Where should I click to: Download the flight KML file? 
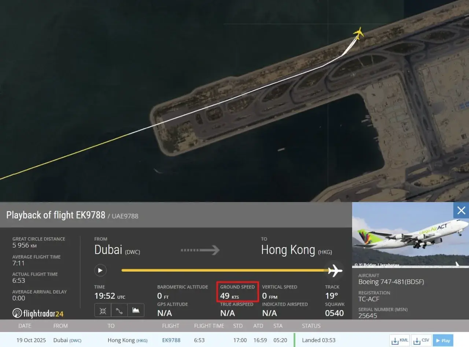pos(400,340)
